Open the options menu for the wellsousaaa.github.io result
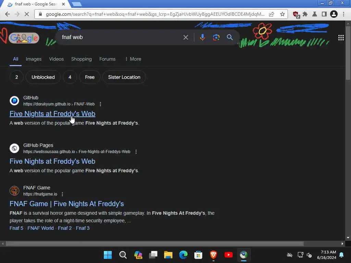351x263 pixels. 136,152
